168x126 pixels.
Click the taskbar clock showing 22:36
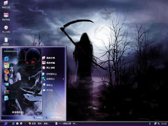click(164, 123)
